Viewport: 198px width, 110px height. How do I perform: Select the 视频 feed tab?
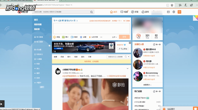[x=76, y=57]
